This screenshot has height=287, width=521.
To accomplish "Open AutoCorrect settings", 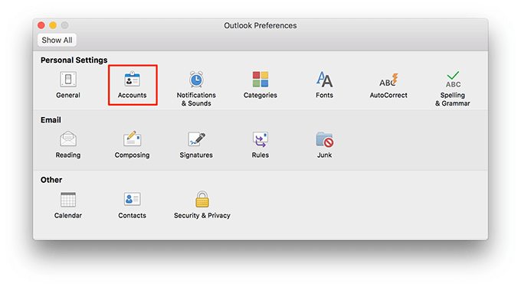I will (x=388, y=86).
